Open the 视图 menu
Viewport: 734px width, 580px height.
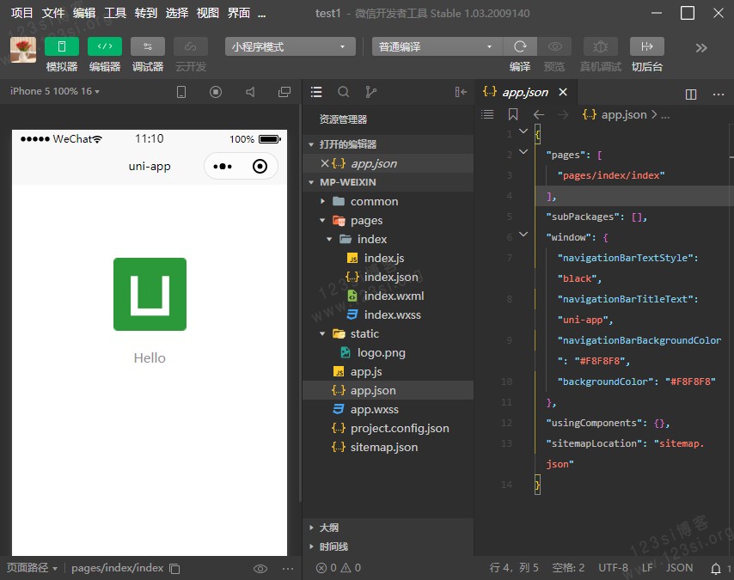click(208, 13)
